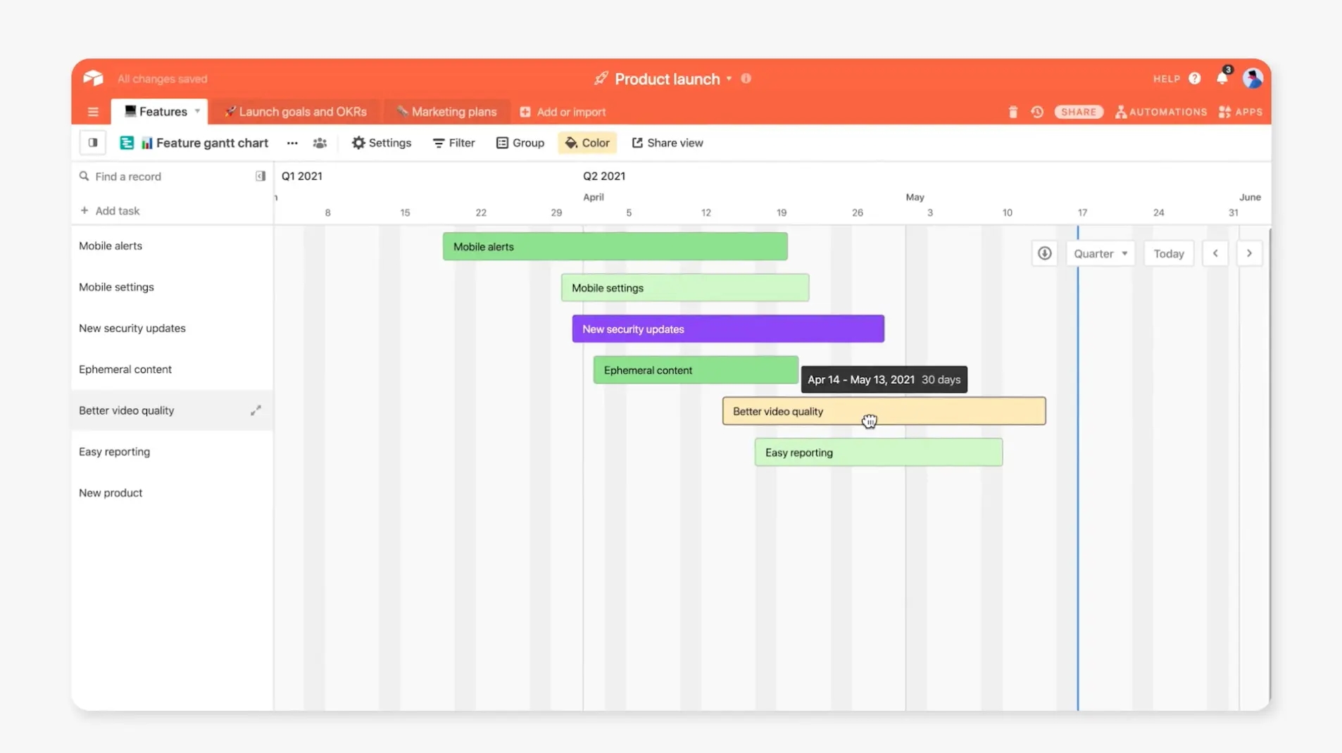
Task: Open the Quarter zoom level dropdown
Action: [x=1100, y=253]
